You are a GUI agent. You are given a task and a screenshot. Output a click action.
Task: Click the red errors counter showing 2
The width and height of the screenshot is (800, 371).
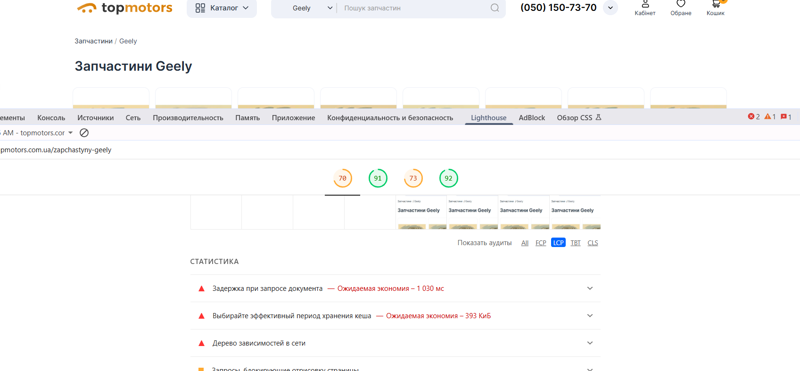[x=754, y=116]
